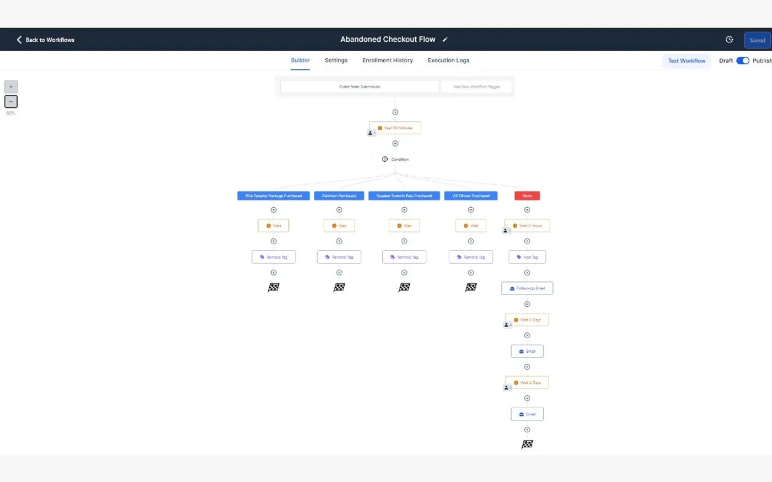Go back using the left chevron icon
This screenshot has width=772, height=482.
(x=19, y=40)
